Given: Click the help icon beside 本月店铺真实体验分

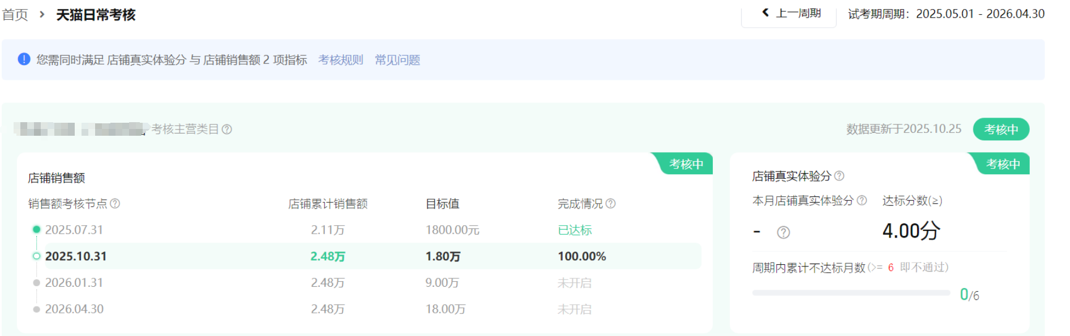Looking at the screenshot, I should 862,200.
